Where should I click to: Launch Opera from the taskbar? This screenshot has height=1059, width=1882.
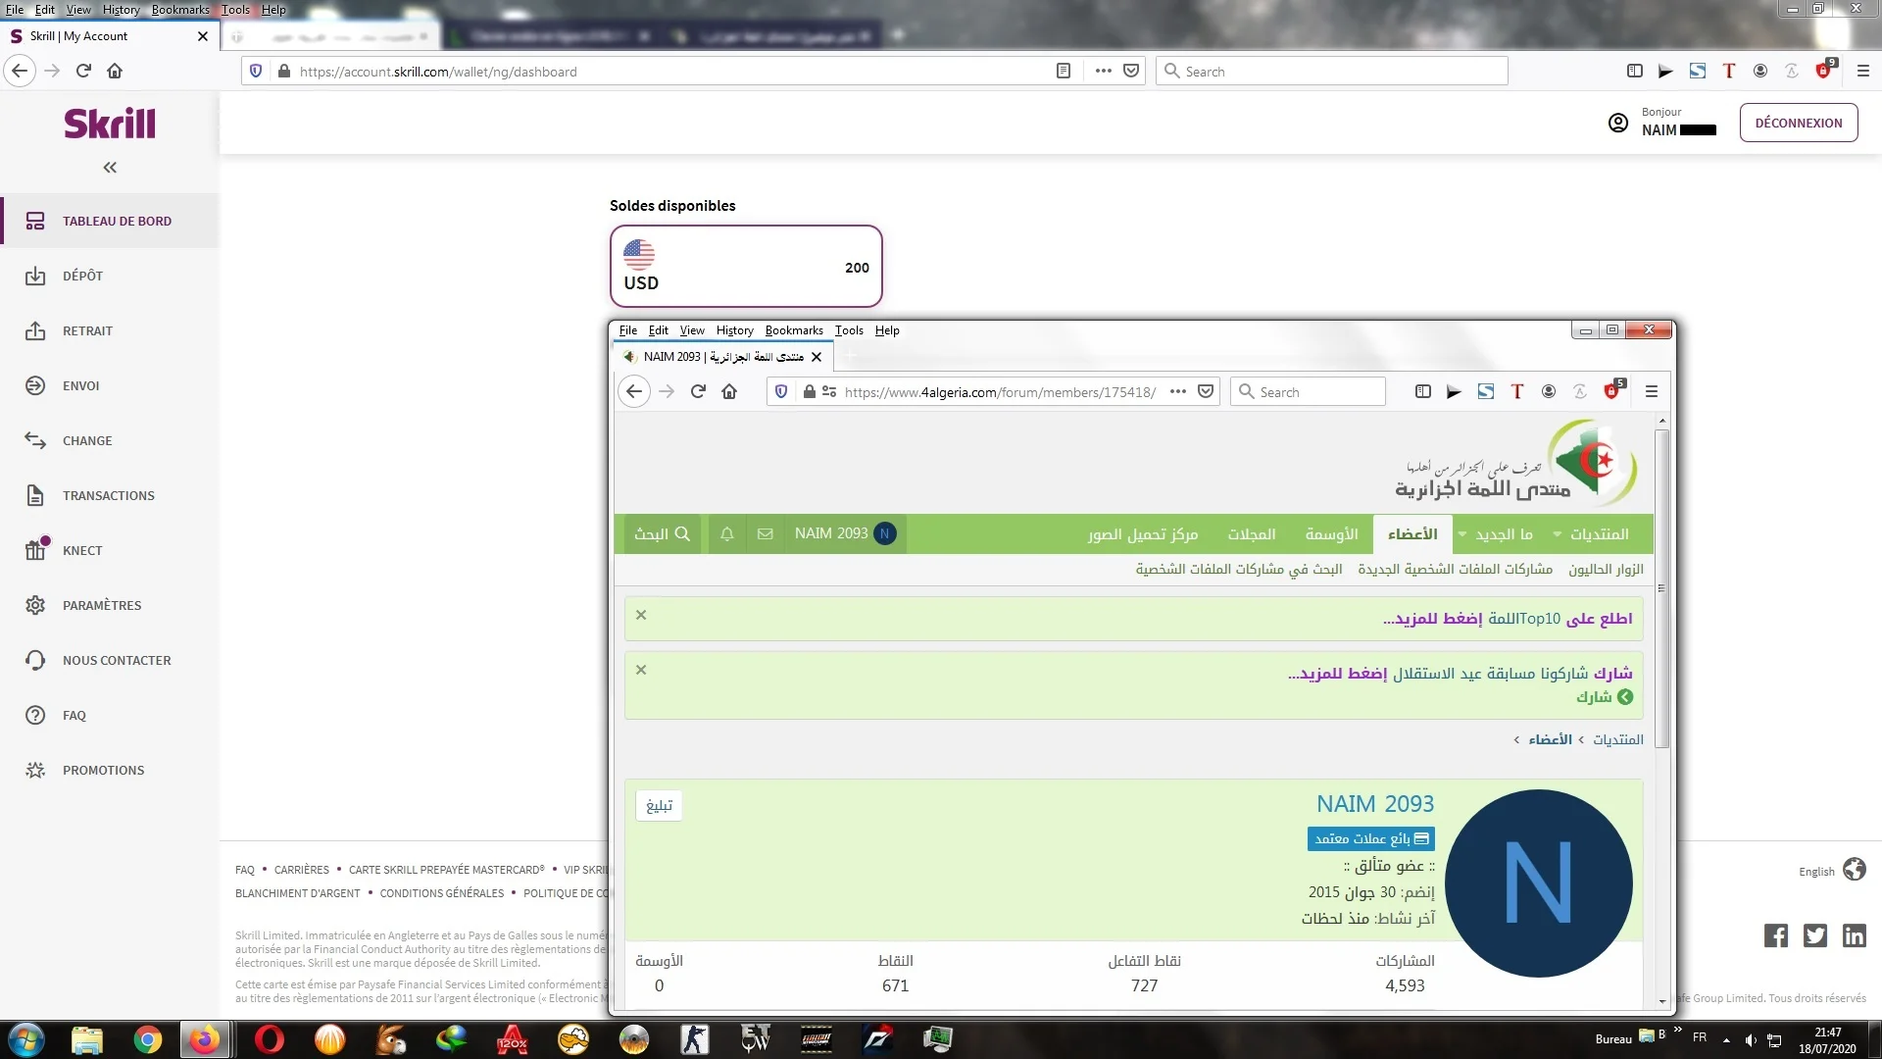(269, 1038)
